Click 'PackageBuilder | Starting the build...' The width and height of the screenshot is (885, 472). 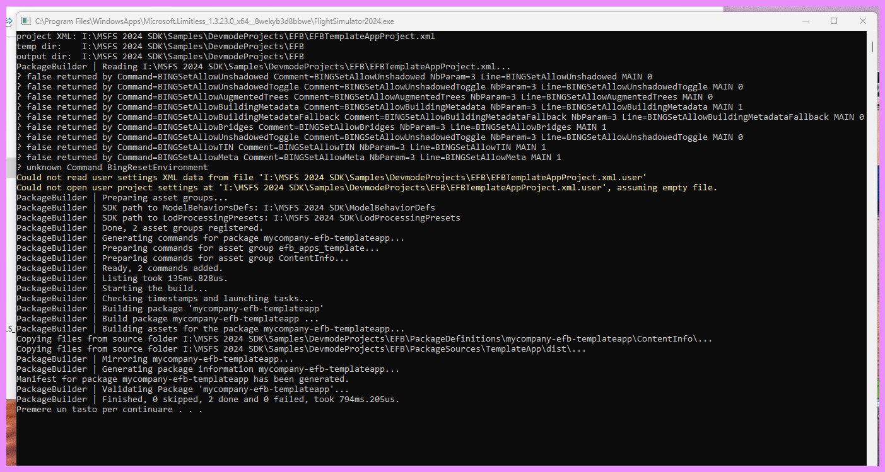[x=112, y=289]
